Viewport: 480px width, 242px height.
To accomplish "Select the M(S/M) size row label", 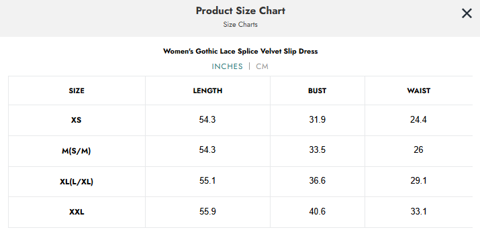I will tap(77, 151).
